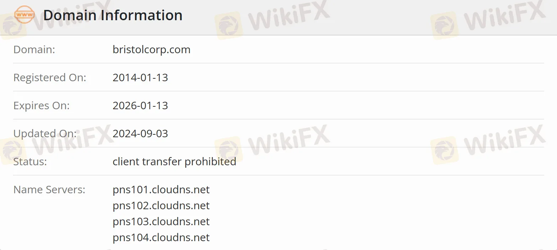The image size is (557, 250).
Task: Click name server pns102.cloudns.net
Action: (x=161, y=206)
